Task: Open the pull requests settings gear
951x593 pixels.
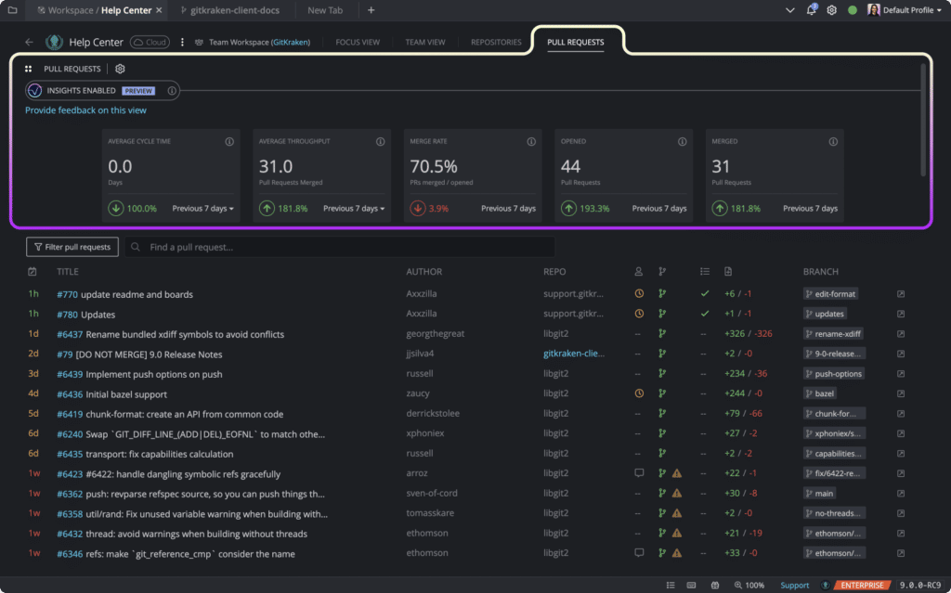Action: click(120, 69)
